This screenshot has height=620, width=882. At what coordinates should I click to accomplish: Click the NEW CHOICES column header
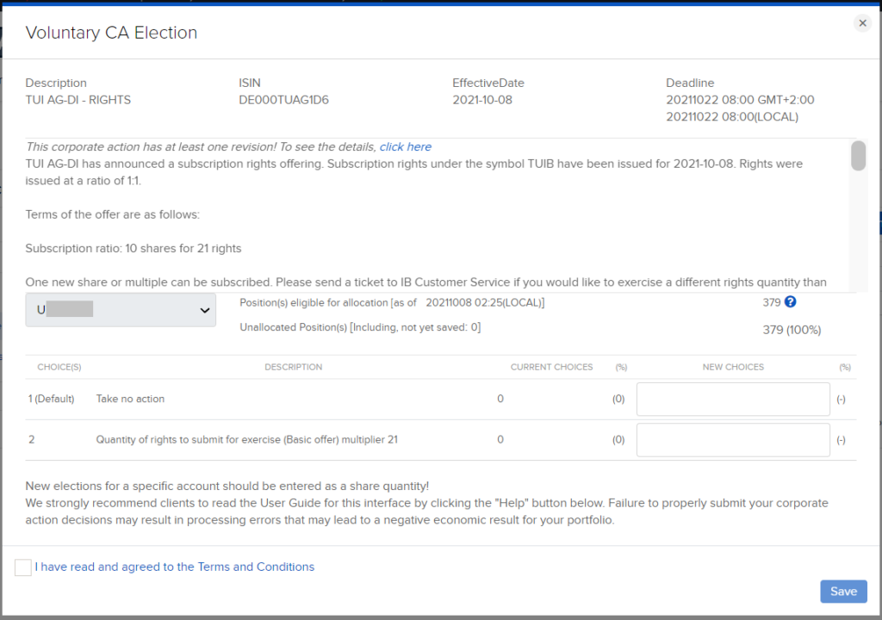733,367
